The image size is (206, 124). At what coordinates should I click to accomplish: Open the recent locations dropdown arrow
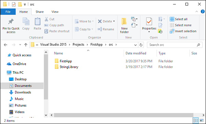[x=20, y=45]
